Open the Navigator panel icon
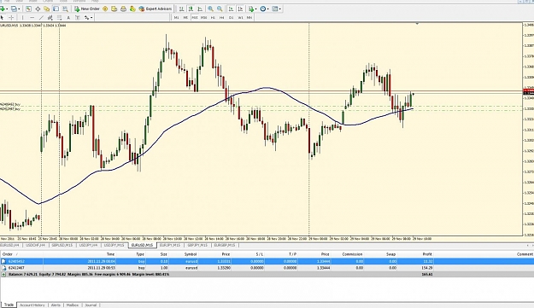Viewport: 534px width, 308px height. point(47,9)
